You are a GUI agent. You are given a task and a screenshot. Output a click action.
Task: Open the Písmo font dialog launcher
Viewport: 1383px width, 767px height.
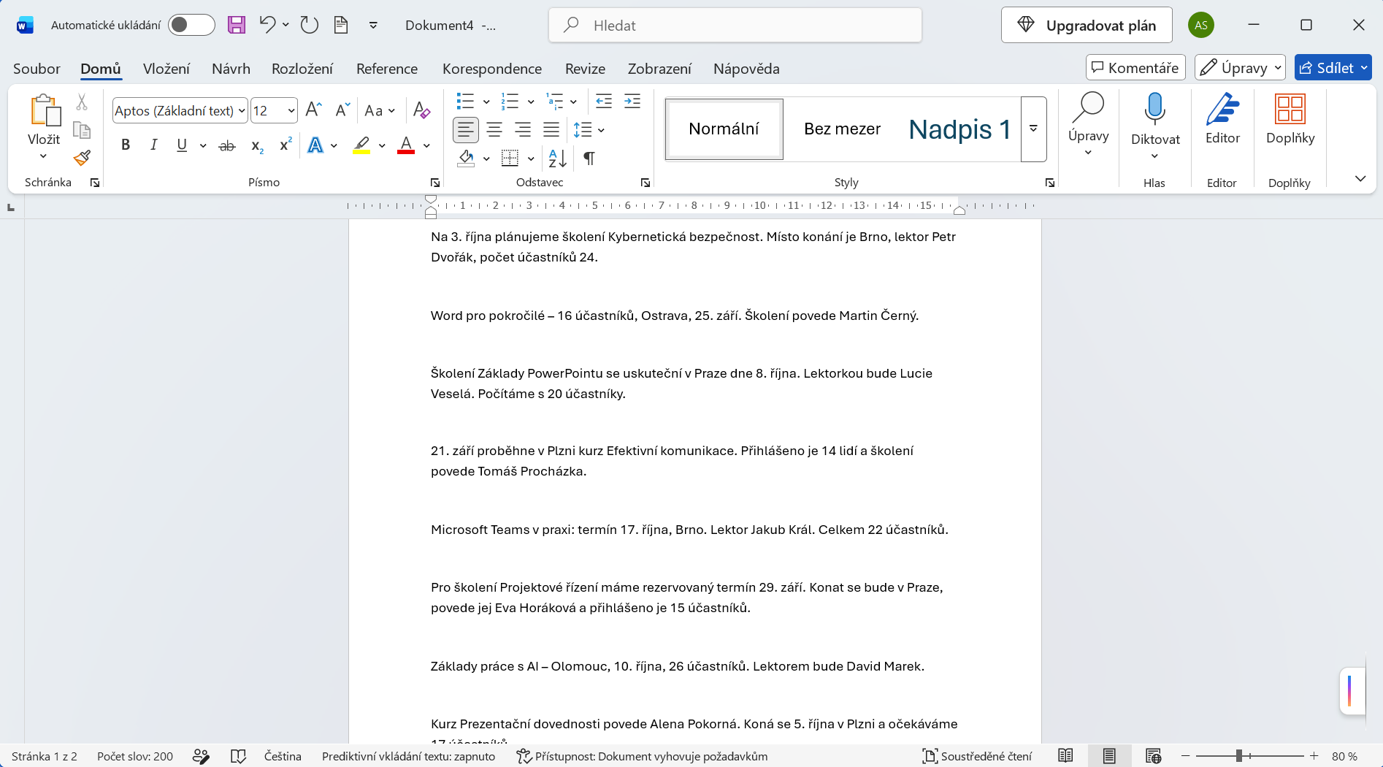[435, 183]
